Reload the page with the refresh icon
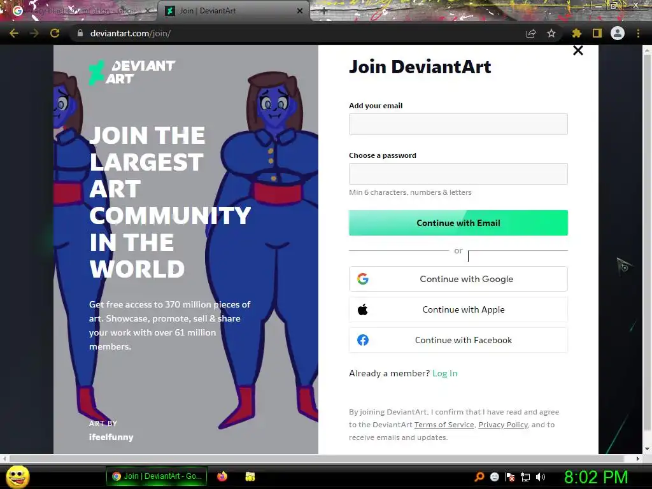This screenshot has width=652, height=489. click(55, 33)
